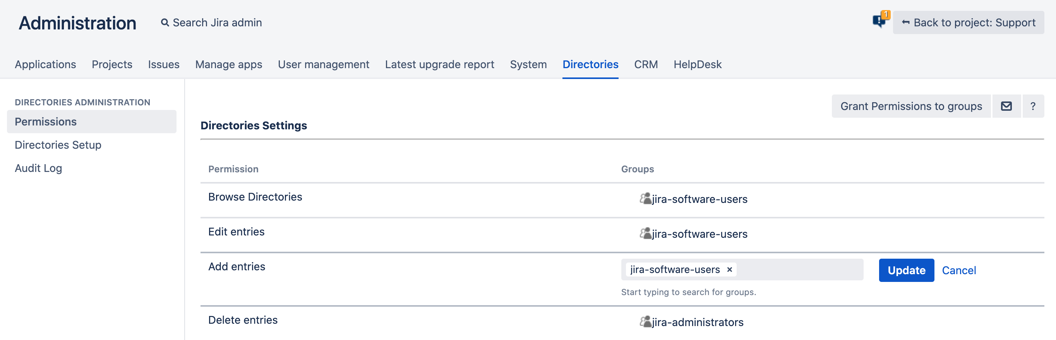The height and width of the screenshot is (340, 1056).
Task: Remove jira-software-users tag with x icon
Action: click(729, 270)
